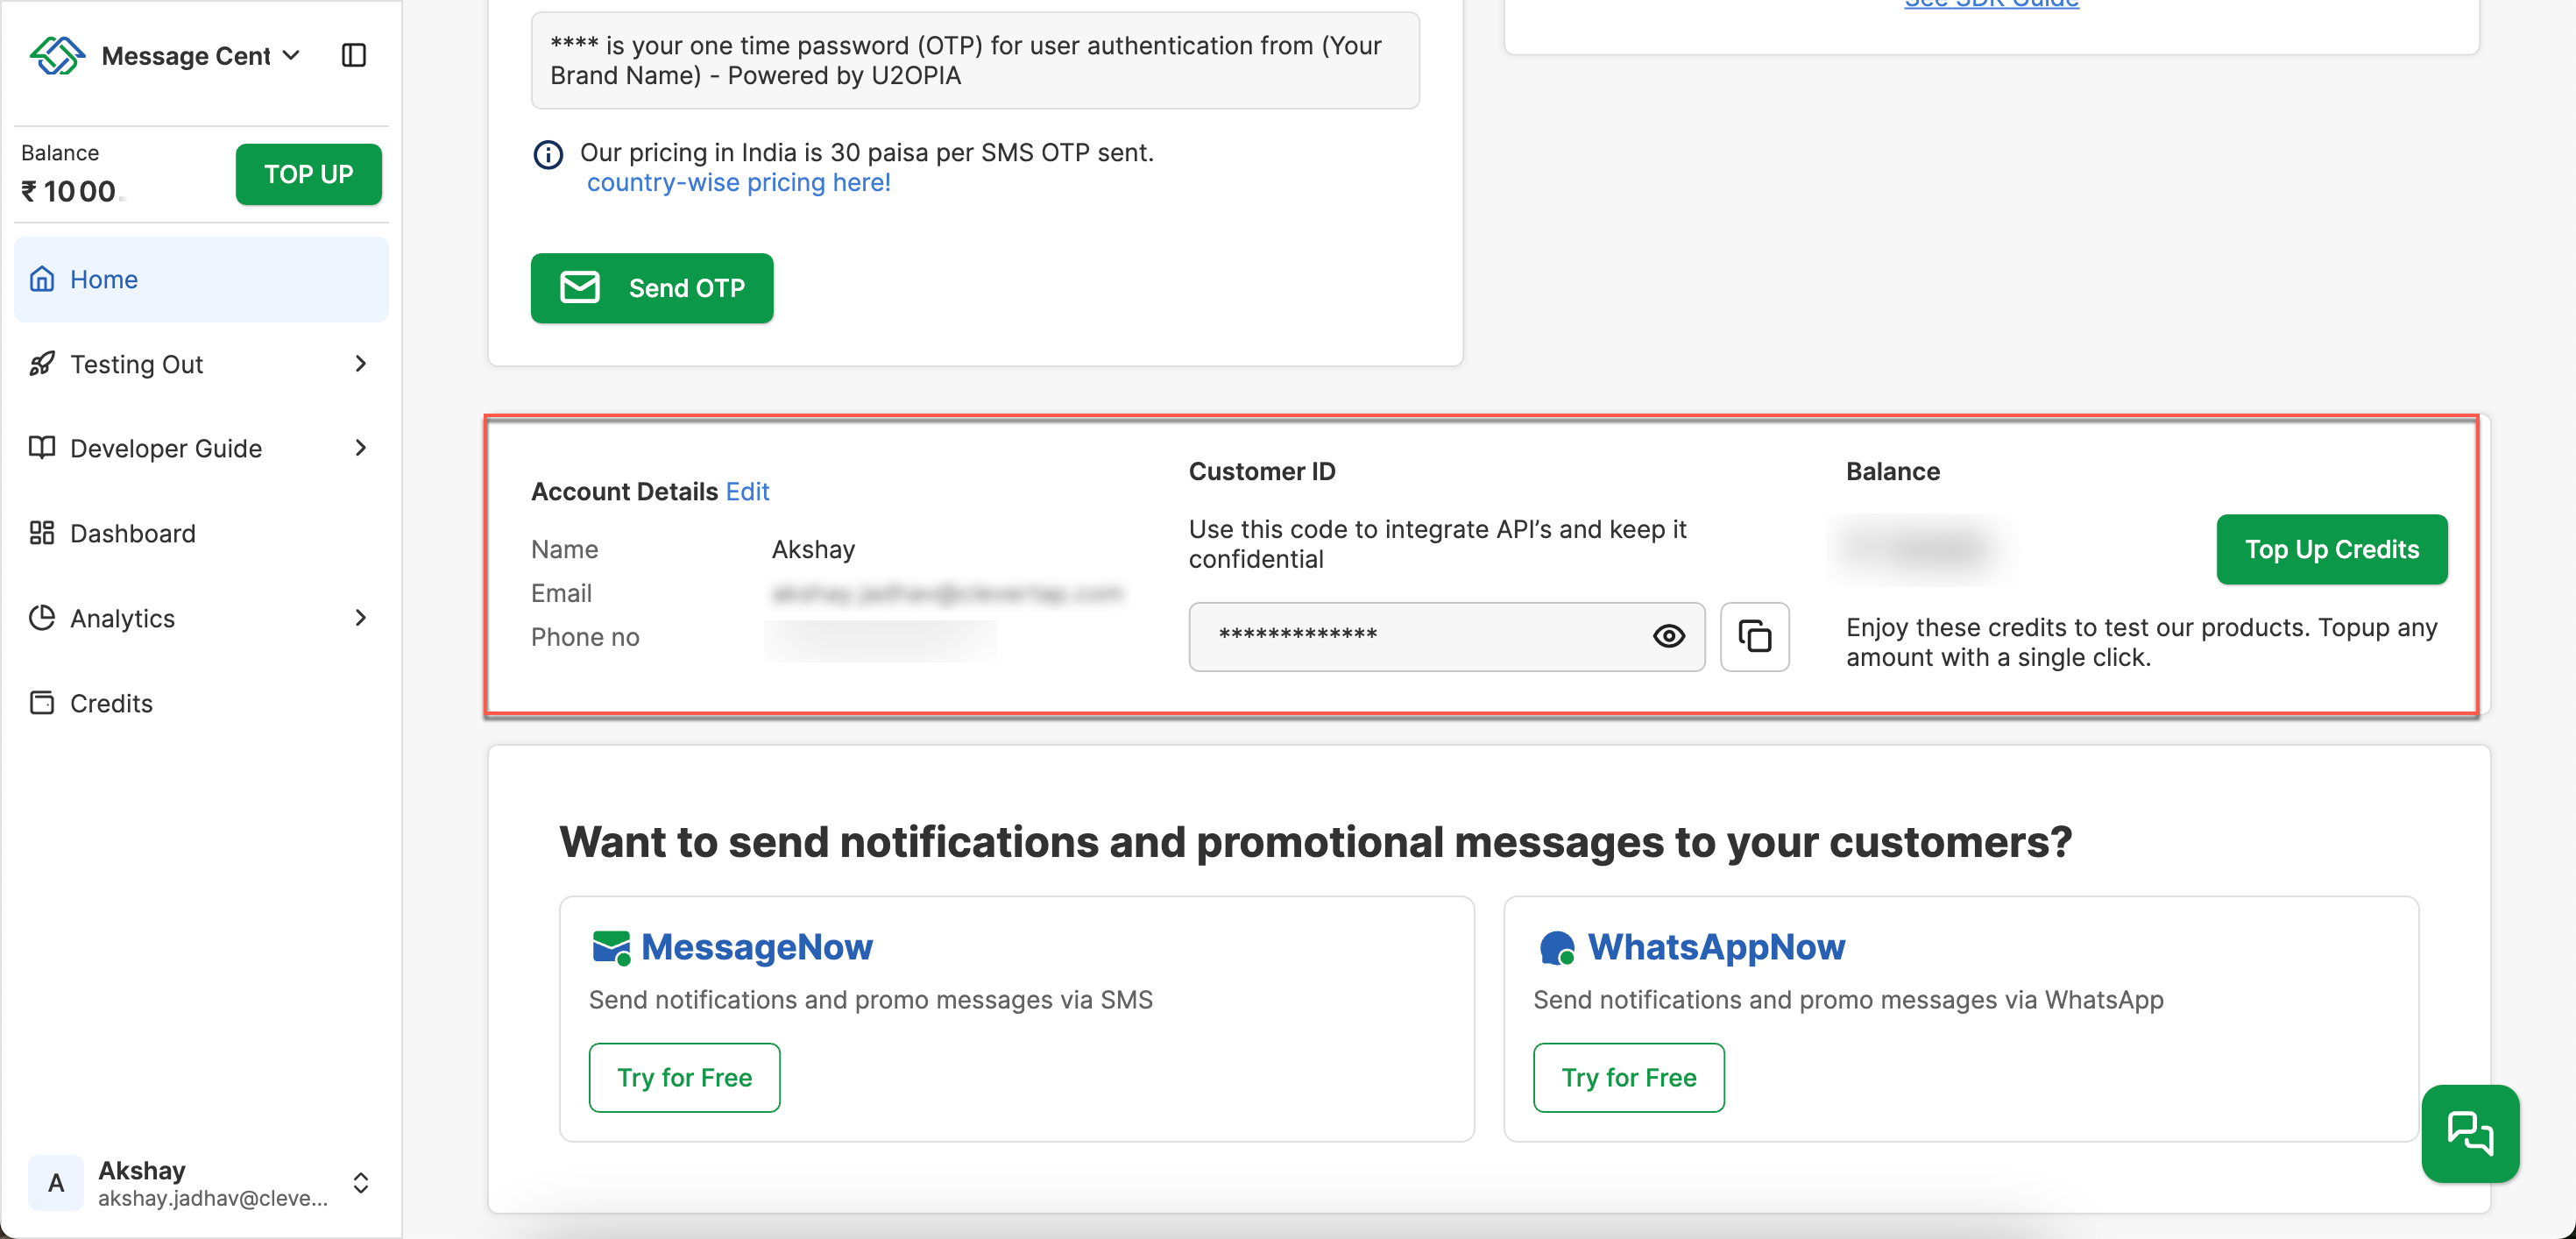Click the info icon near SMS pricing note
This screenshot has width=2576, height=1239.
pos(547,154)
